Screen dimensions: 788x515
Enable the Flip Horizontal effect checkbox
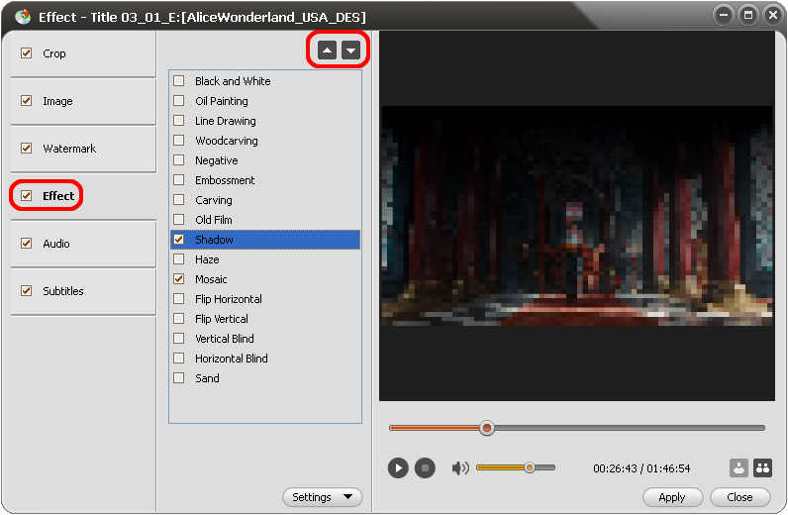tap(178, 299)
